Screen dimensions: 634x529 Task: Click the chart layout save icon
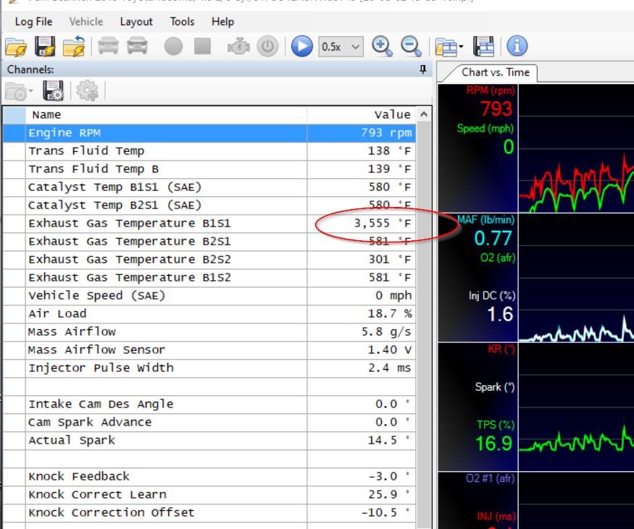click(483, 46)
